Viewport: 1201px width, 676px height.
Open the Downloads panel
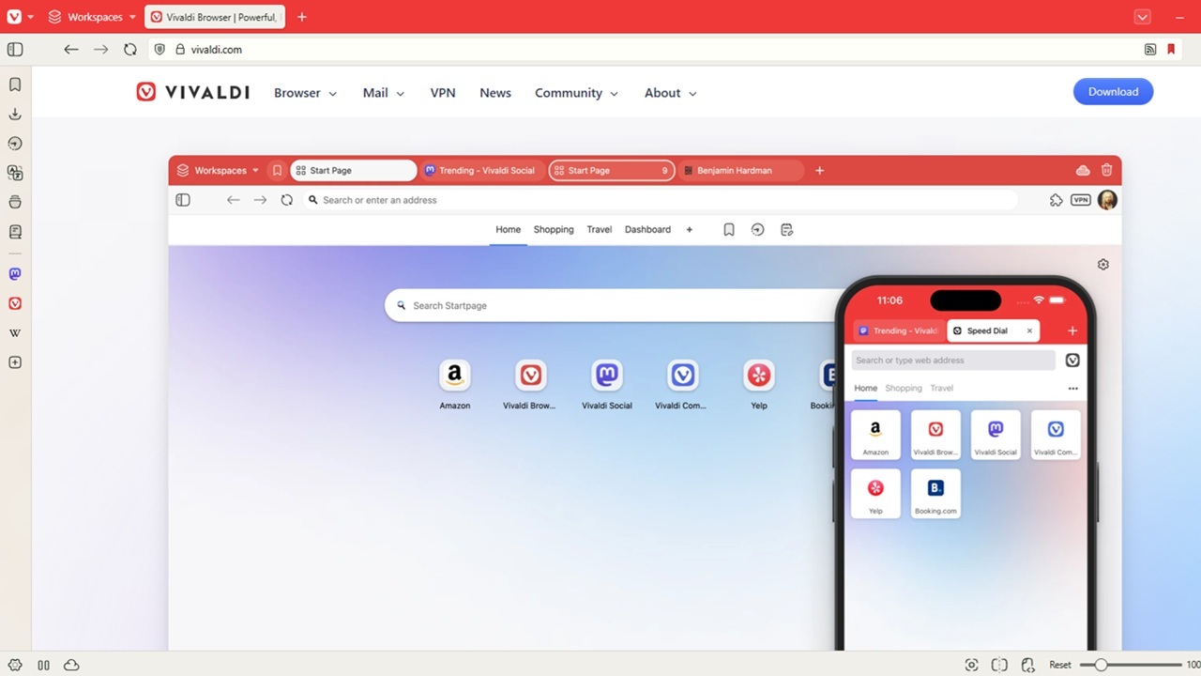coord(14,114)
